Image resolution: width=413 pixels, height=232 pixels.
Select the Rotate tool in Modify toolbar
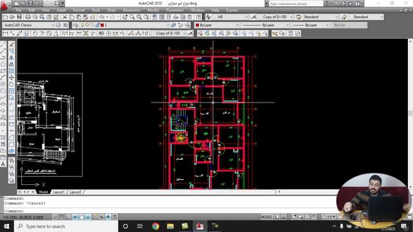click(12, 84)
